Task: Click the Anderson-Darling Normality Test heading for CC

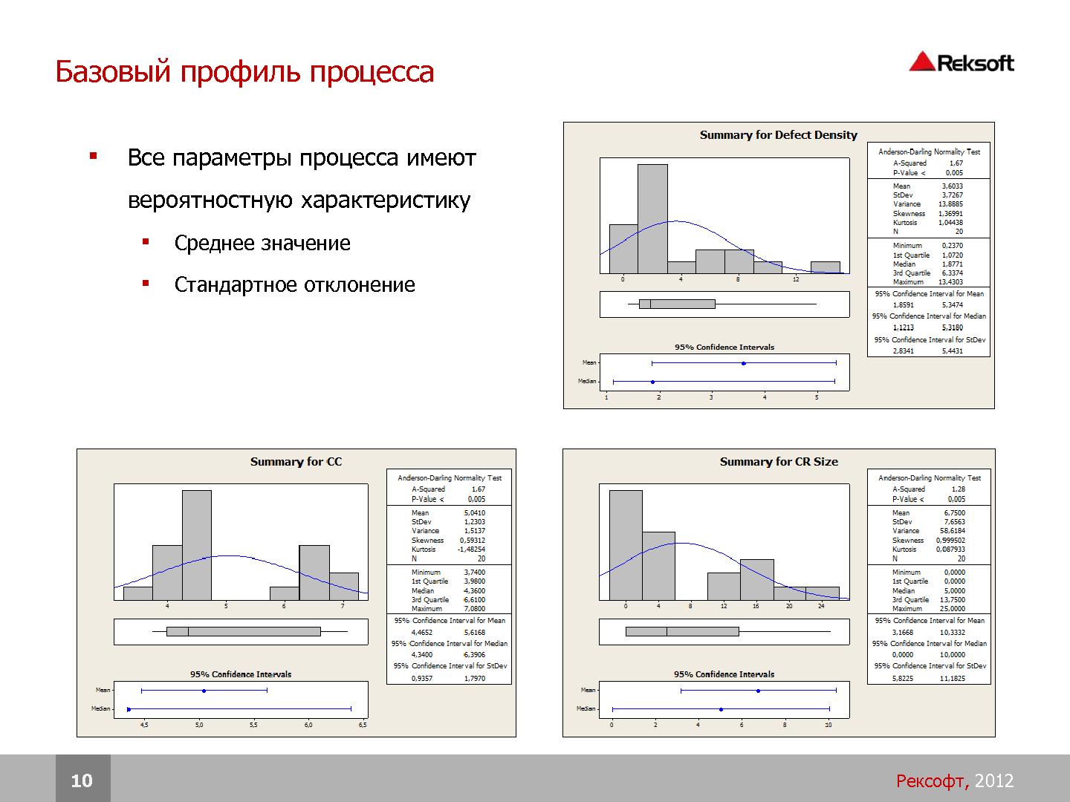Action: pos(450,478)
